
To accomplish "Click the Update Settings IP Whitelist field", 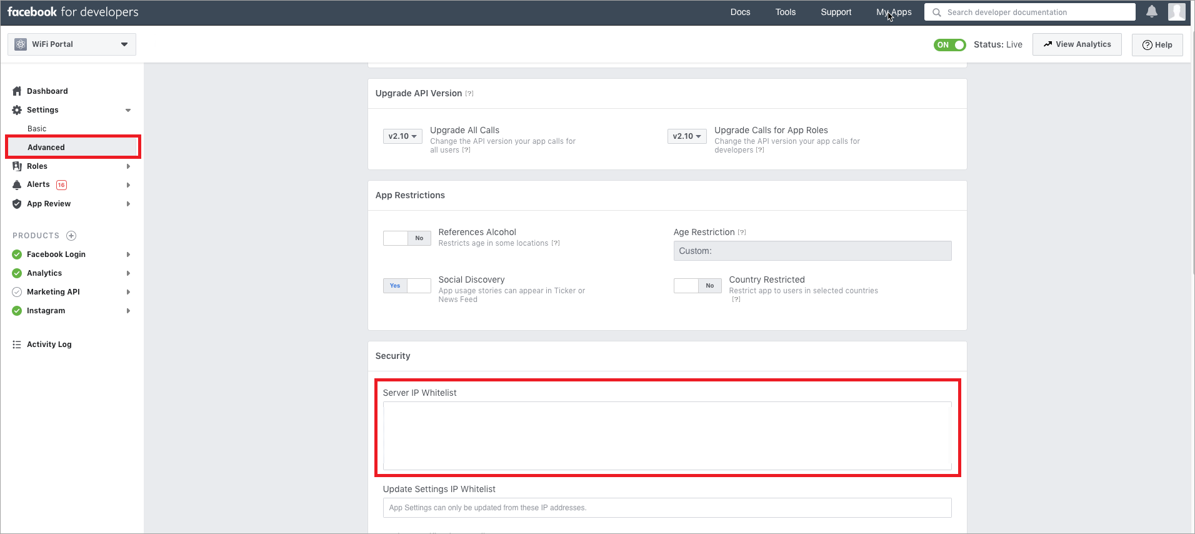I will coord(667,508).
